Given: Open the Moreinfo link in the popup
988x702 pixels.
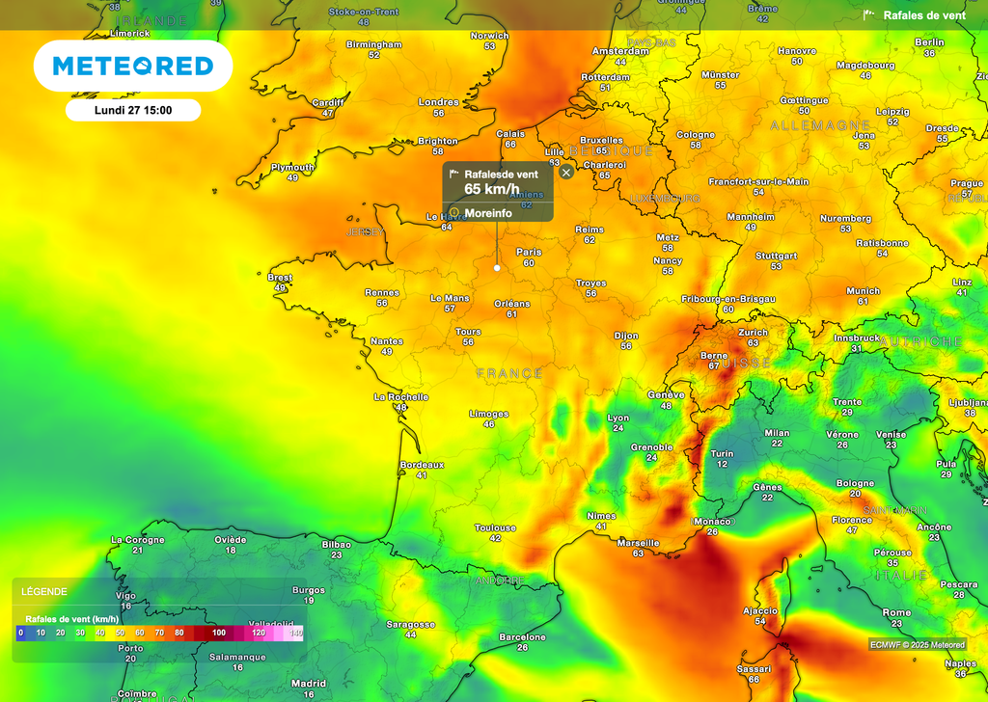Looking at the screenshot, I should pyautogui.click(x=488, y=212).
